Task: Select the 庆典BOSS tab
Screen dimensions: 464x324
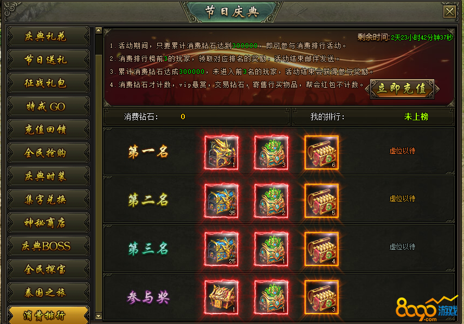Action: click(x=48, y=246)
